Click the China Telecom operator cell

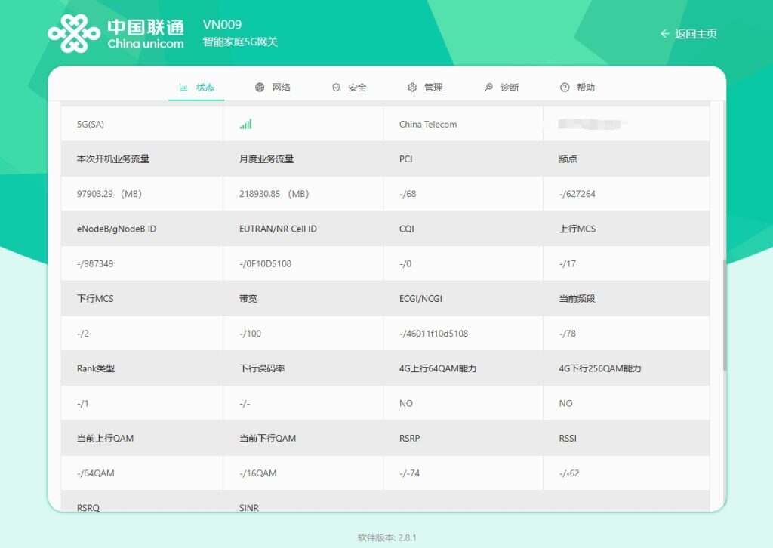click(x=428, y=125)
